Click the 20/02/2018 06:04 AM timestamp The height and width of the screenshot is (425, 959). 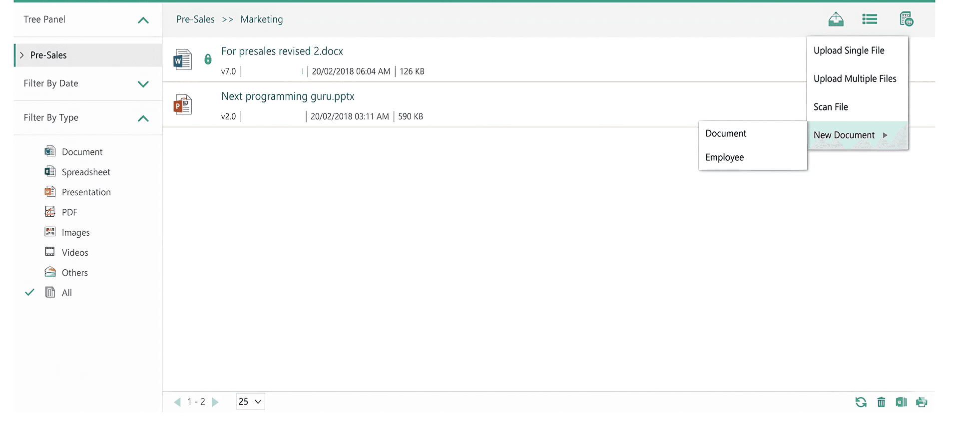(351, 71)
